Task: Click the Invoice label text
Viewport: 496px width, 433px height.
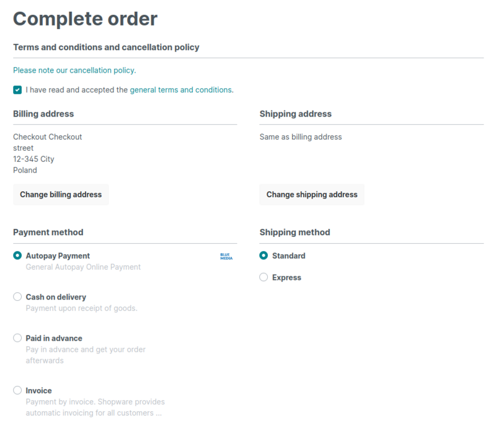Action: click(38, 391)
